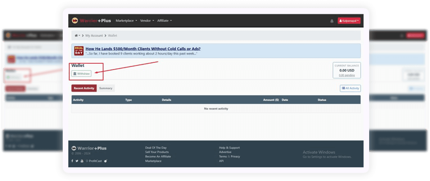The width and height of the screenshot is (430, 181).
Task: Click the last footer social icon
Action: pos(106,161)
